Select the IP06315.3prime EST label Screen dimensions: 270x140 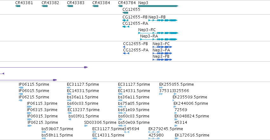(x=42, y=110)
